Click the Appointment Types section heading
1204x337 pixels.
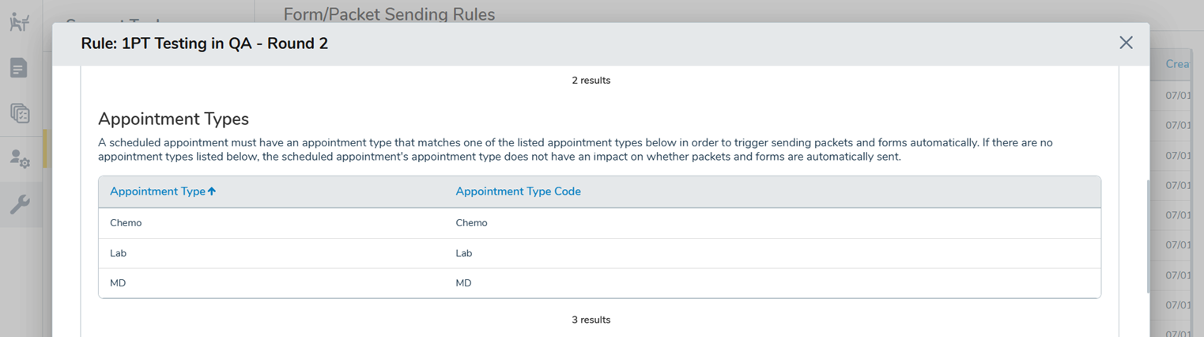(173, 119)
